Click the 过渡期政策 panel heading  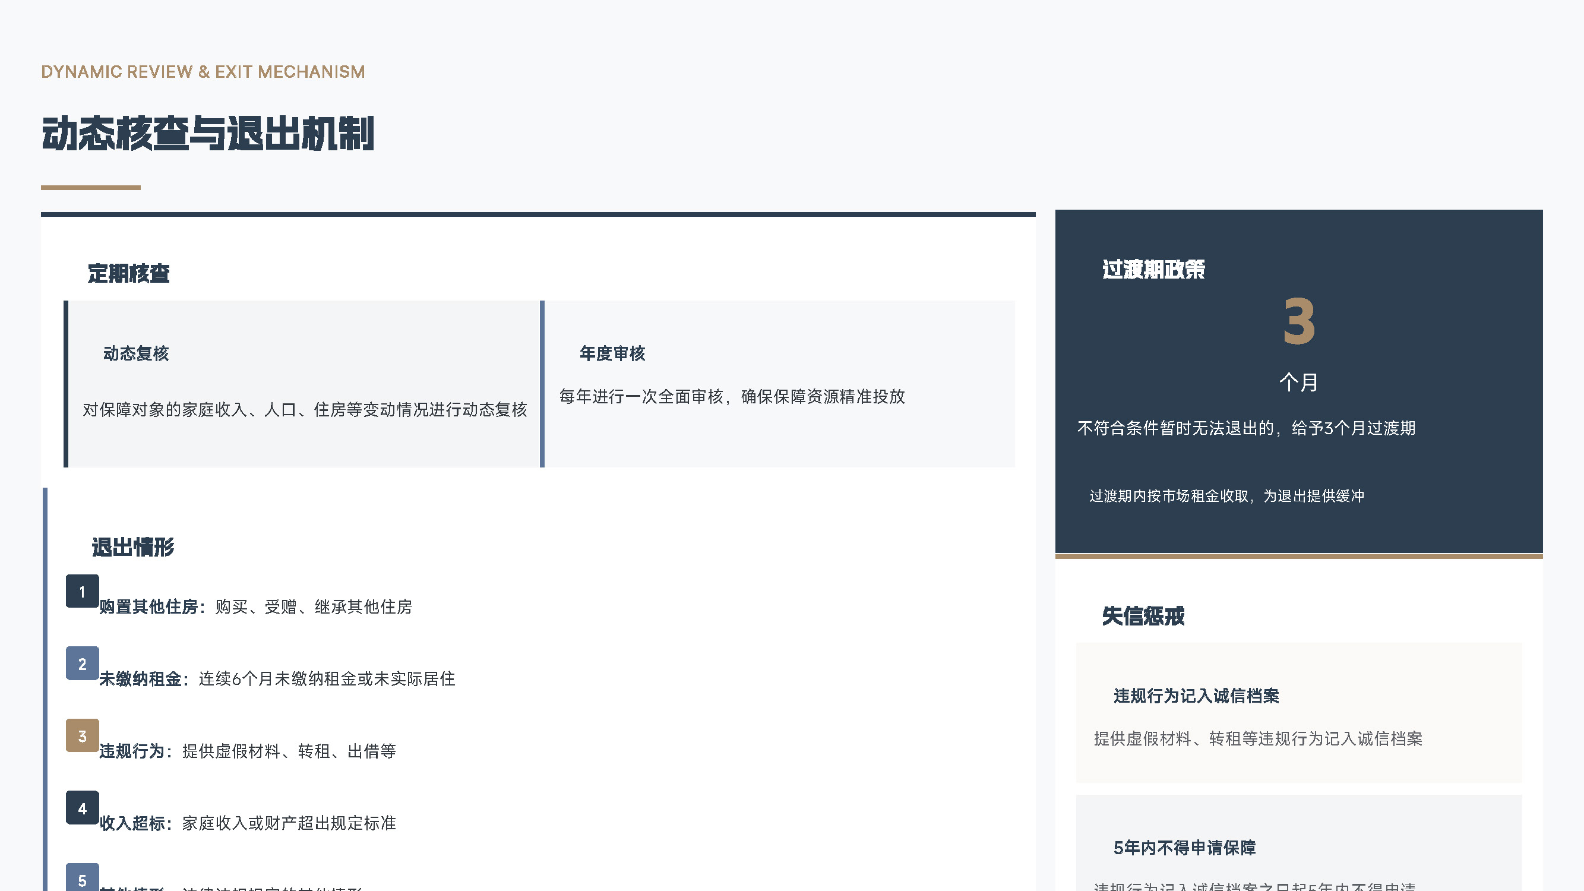pyautogui.click(x=1153, y=269)
